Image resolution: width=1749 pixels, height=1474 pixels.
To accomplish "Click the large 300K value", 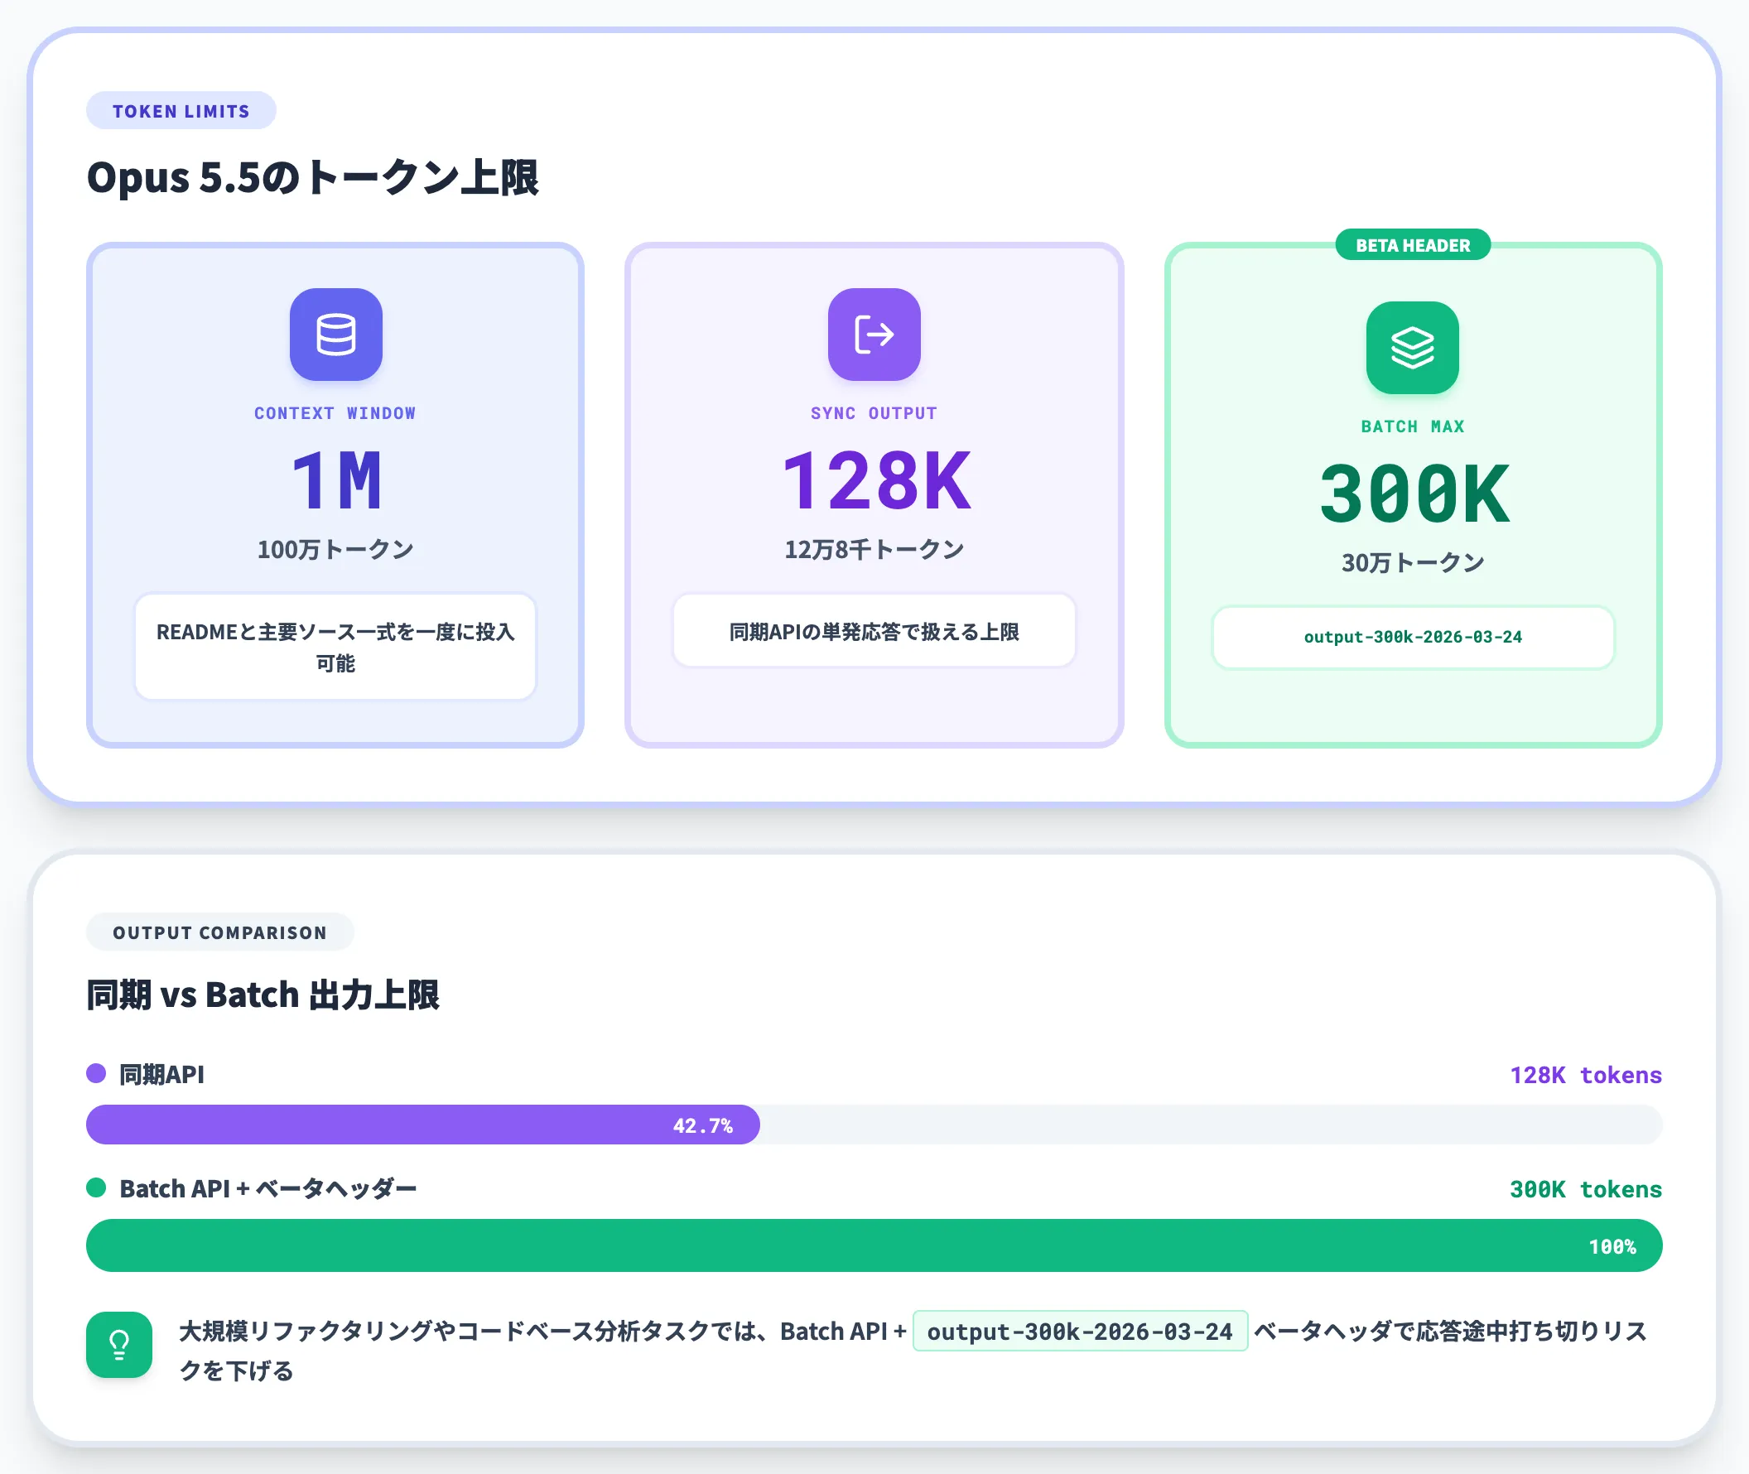I will click(x=1414, y=494).
